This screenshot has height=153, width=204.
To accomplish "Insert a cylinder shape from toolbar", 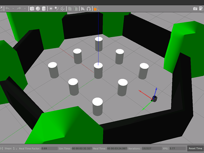I will (x=44, y=9).
